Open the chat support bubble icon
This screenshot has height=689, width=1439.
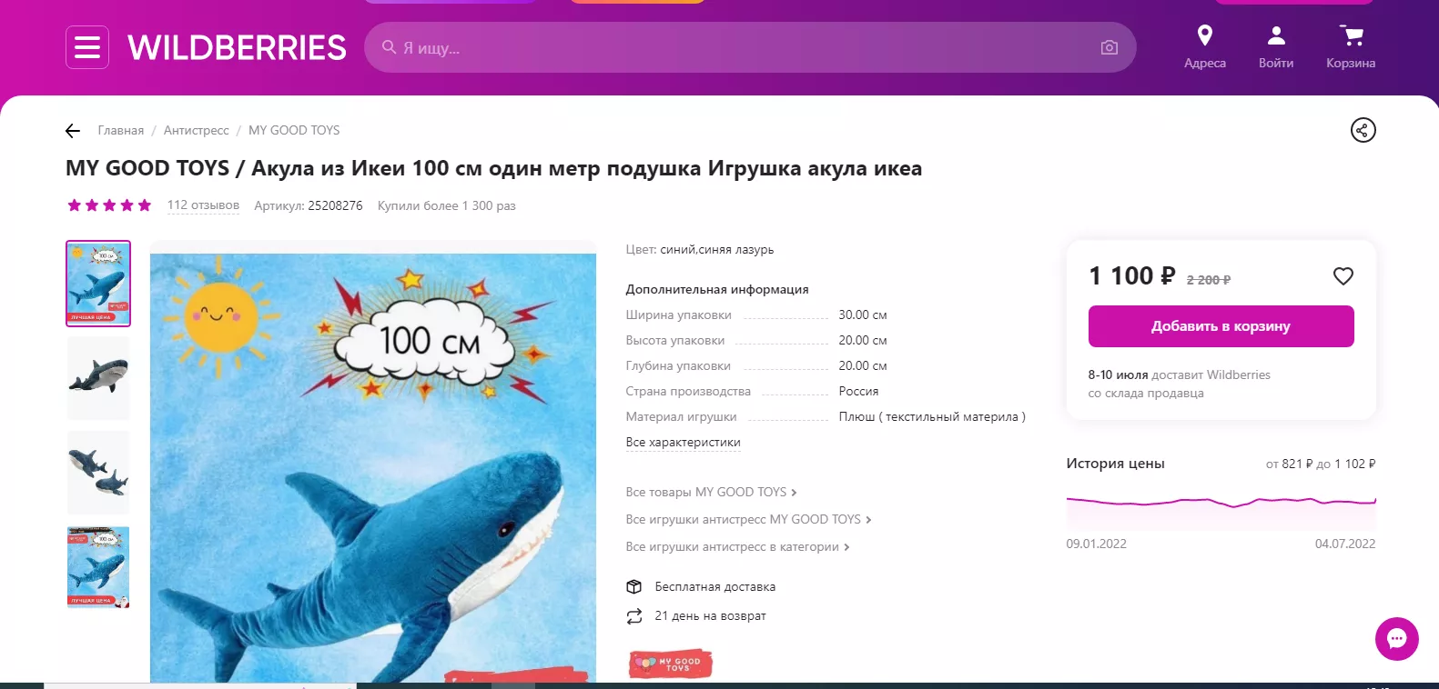[1396, 638]
